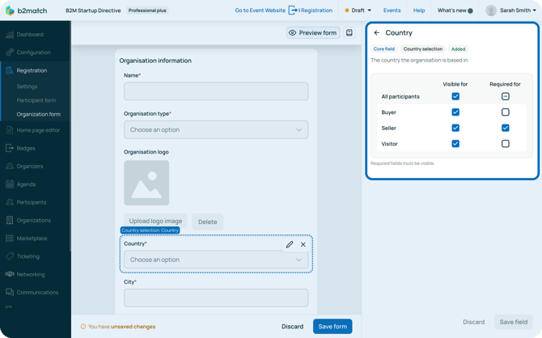542x338 pixels.
Task: Click Delete logo button
Action: tap(207, 222)
